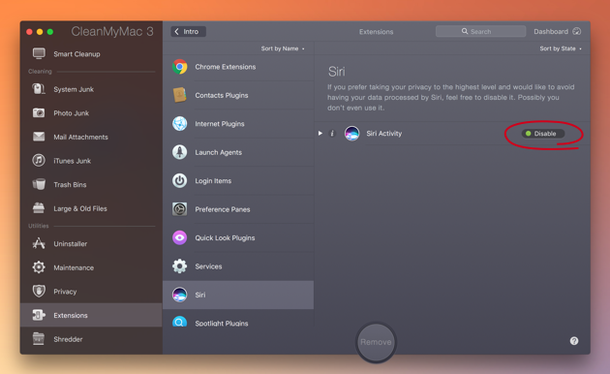Screen dimensions: 610x374
Task: Disable Siri Activity toggle
Action: click(x=542, y=134)
